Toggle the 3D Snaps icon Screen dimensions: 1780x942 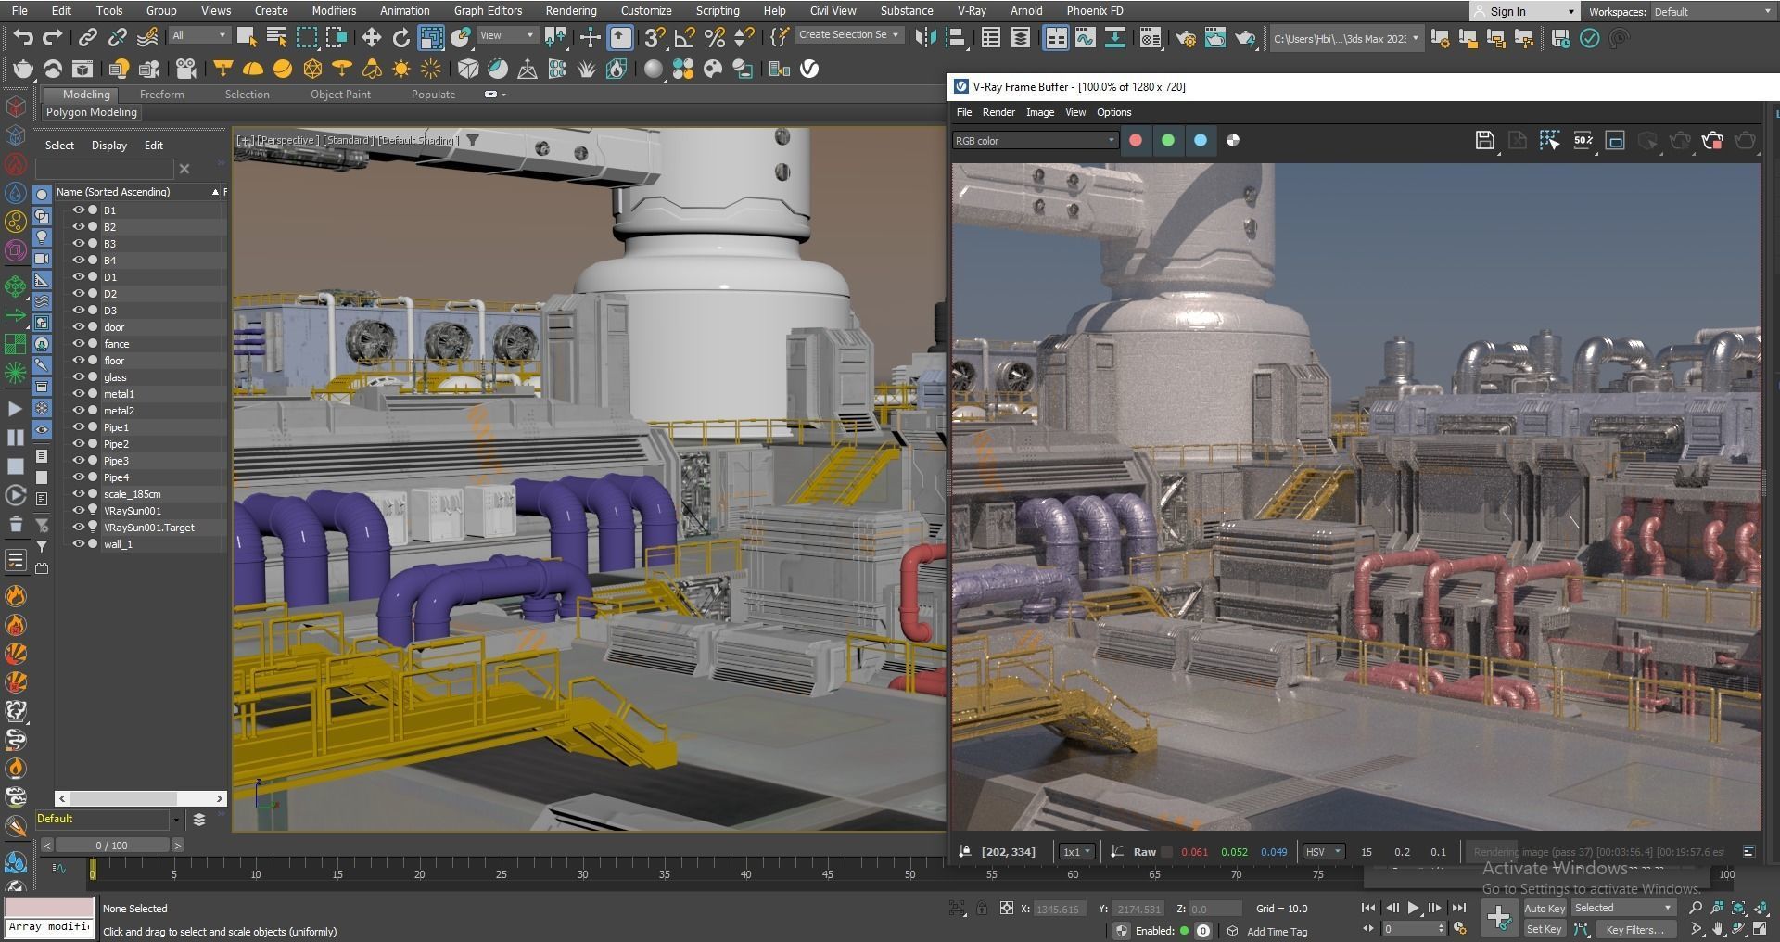[x=655, y=38]
